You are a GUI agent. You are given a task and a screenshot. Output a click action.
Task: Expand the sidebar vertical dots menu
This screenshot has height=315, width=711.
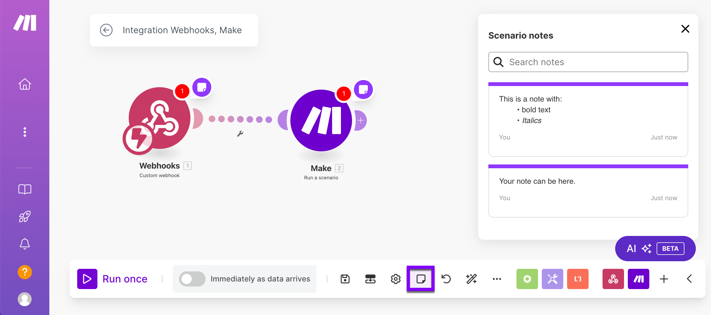pyautogui.click(x=25, y=132)
